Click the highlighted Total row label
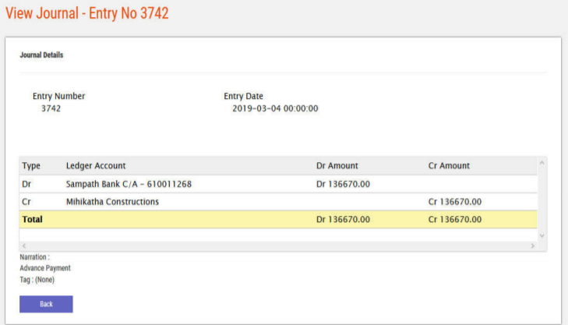Image resolution: width=568 pixels, height=325 pixels. 33,220
